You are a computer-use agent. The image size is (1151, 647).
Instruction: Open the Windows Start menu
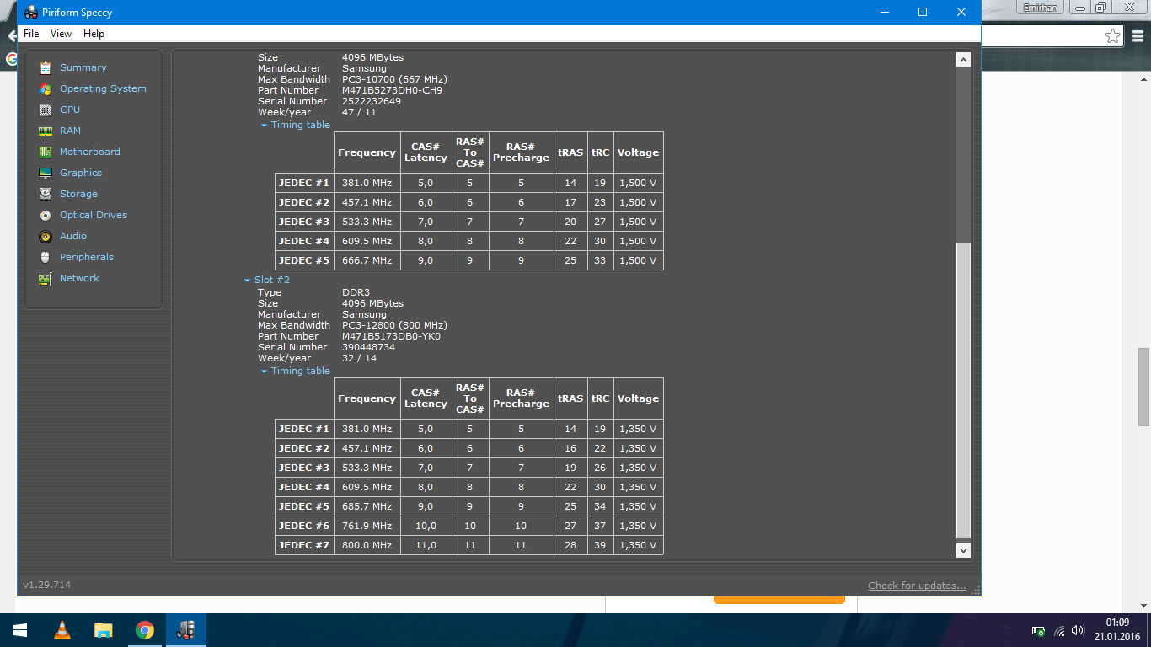click(x=20, y=630)
